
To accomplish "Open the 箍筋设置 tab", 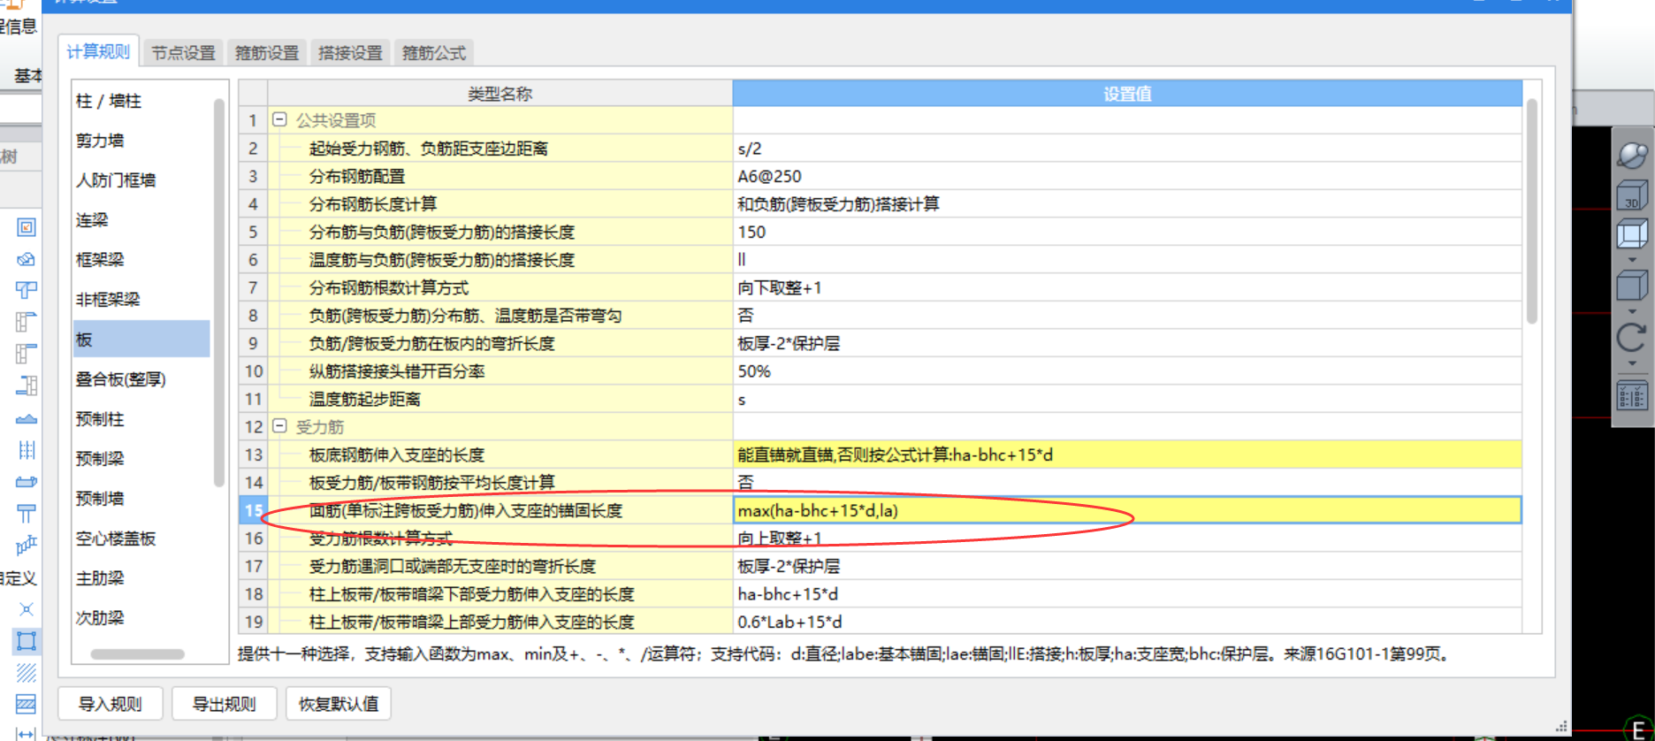I will click(267, 53).
